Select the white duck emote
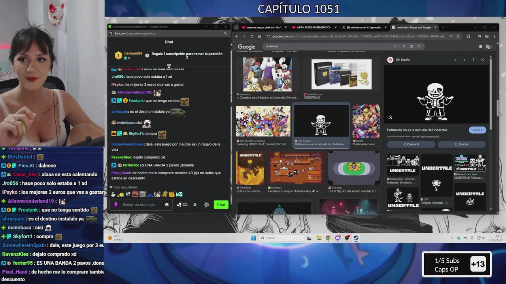The width and height of the screenshot is (506, 284). click(113, 194)
